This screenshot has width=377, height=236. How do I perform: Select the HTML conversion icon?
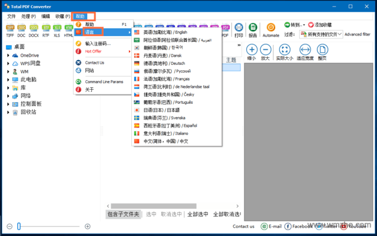[x=68, y=31]
